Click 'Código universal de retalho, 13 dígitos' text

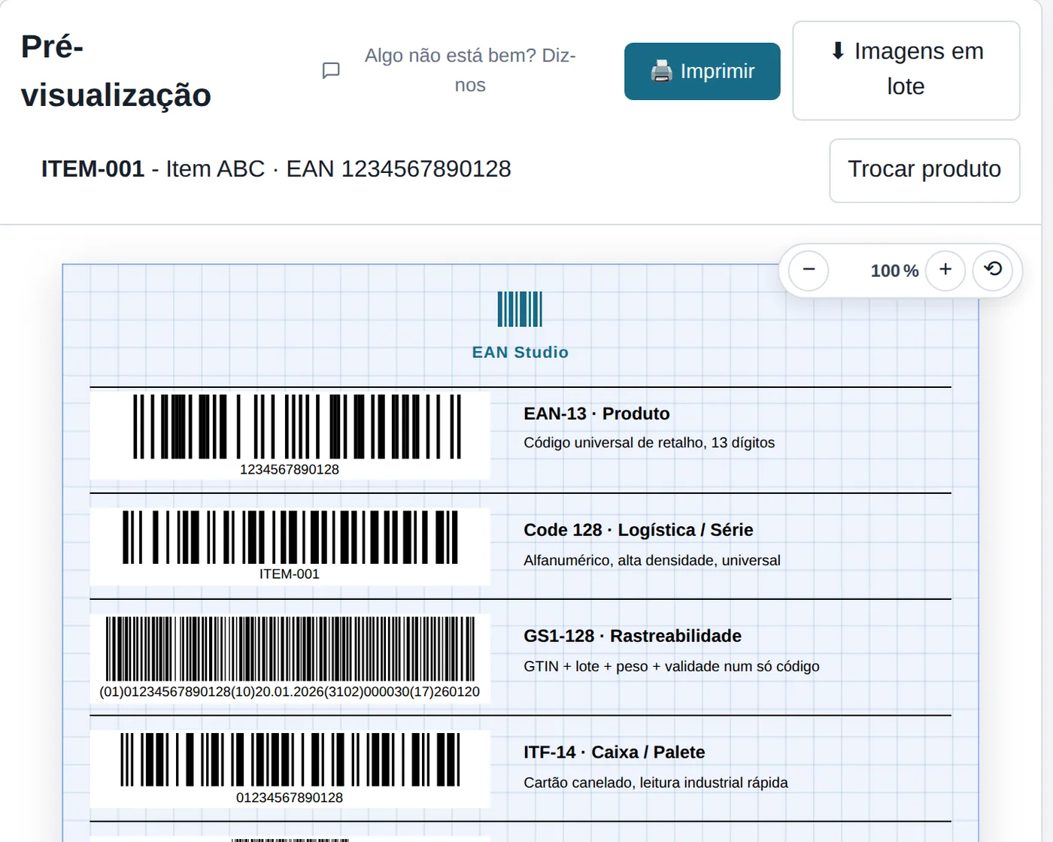click(649, 443)
